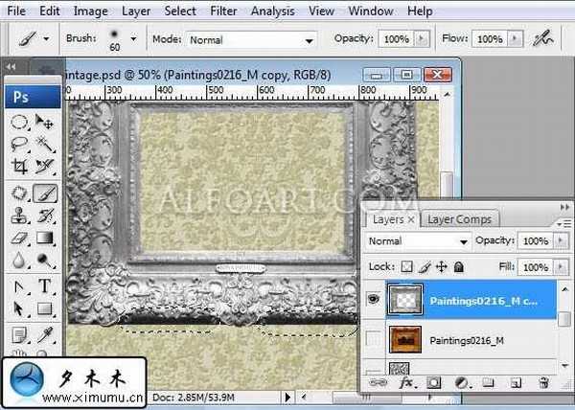Open the brush Opacity slider arrow

point(422,39)
